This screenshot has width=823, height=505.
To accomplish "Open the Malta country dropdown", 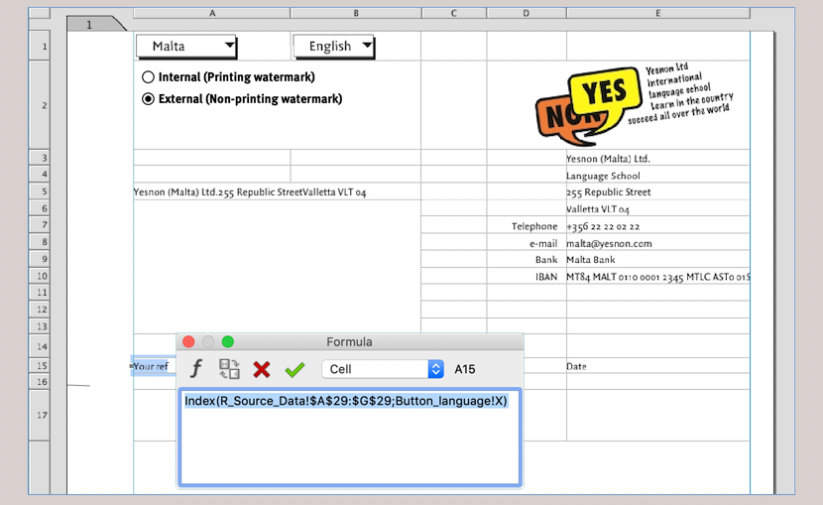I will coord(186,46).
